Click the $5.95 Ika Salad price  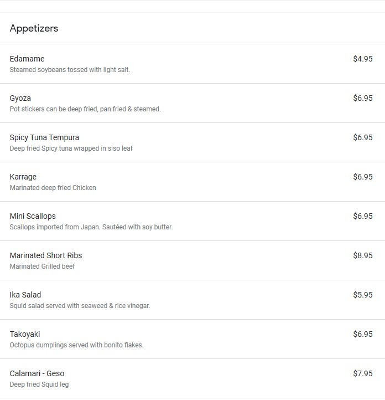click(362, 295)
